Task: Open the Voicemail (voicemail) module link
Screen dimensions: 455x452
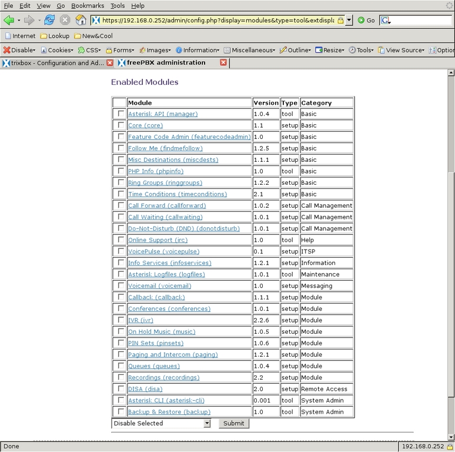Action: [159, 286]
